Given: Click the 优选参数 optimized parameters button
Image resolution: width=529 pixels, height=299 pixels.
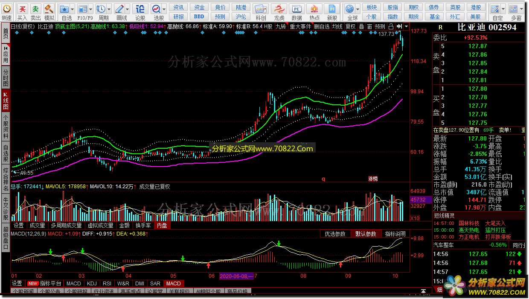Looking at the screenshot, I should point(335,234).
